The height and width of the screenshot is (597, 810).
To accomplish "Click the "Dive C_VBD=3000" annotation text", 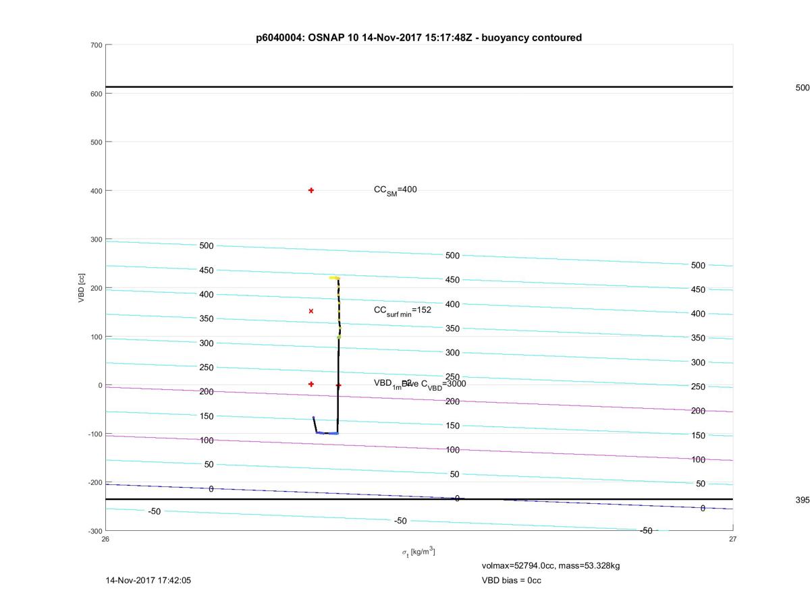I will pos(434,384).
